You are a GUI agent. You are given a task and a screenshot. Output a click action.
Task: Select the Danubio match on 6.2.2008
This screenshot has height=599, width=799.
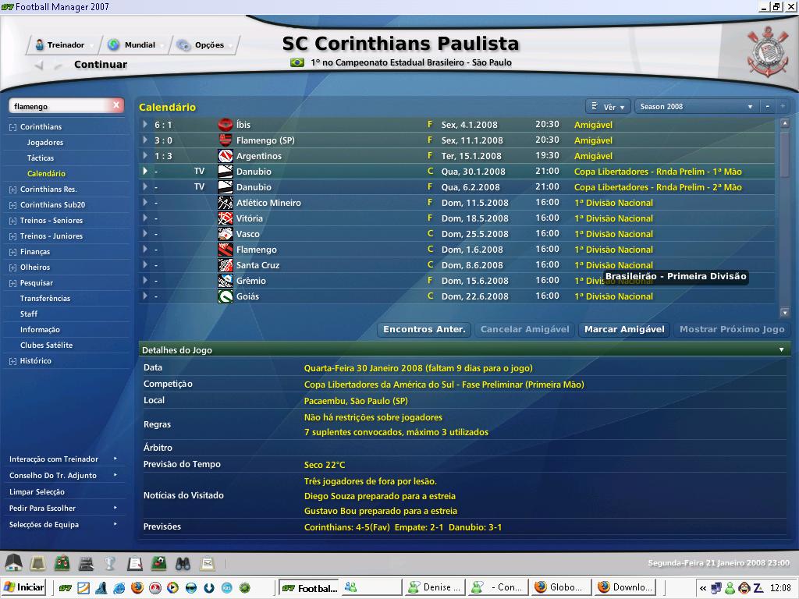click(456, 187)
